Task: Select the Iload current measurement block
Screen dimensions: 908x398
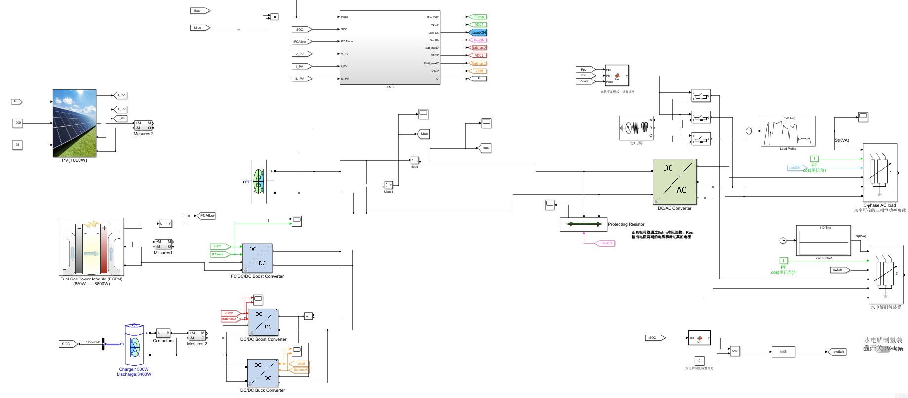Action: (415, 160)
